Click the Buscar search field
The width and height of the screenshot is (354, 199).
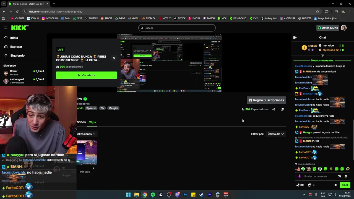177,28
